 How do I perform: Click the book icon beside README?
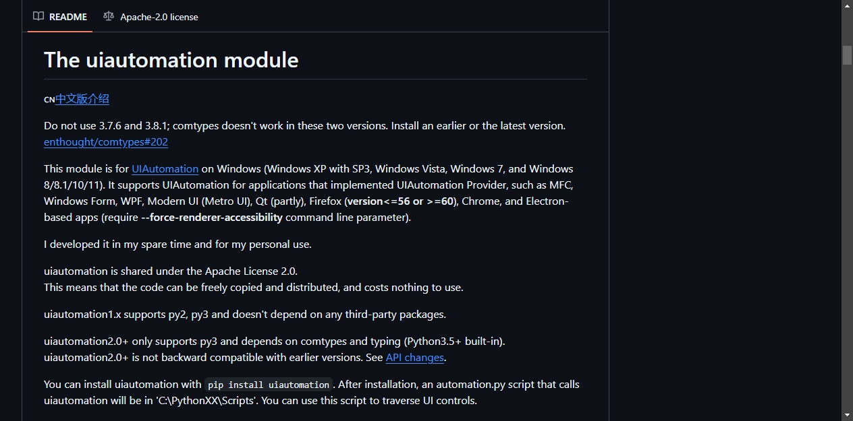coord(38,16)
